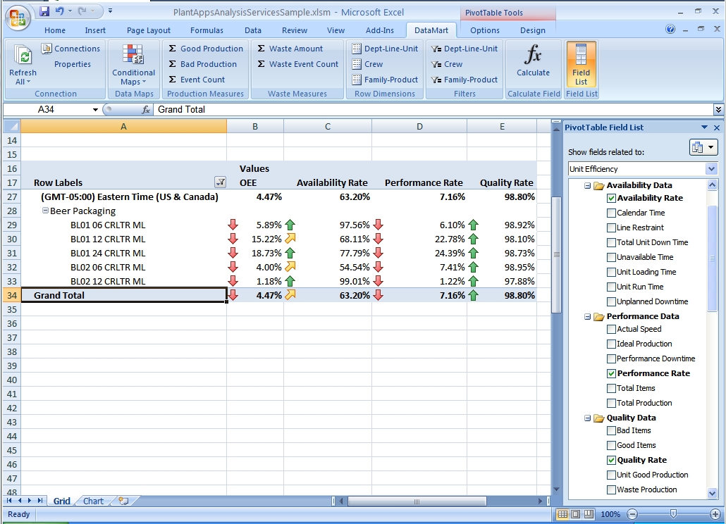The height and width of the screenshot is (524, 726).
Task: Check the Line Restraint field
Action: pyautogui.click(x=611, y=228)
